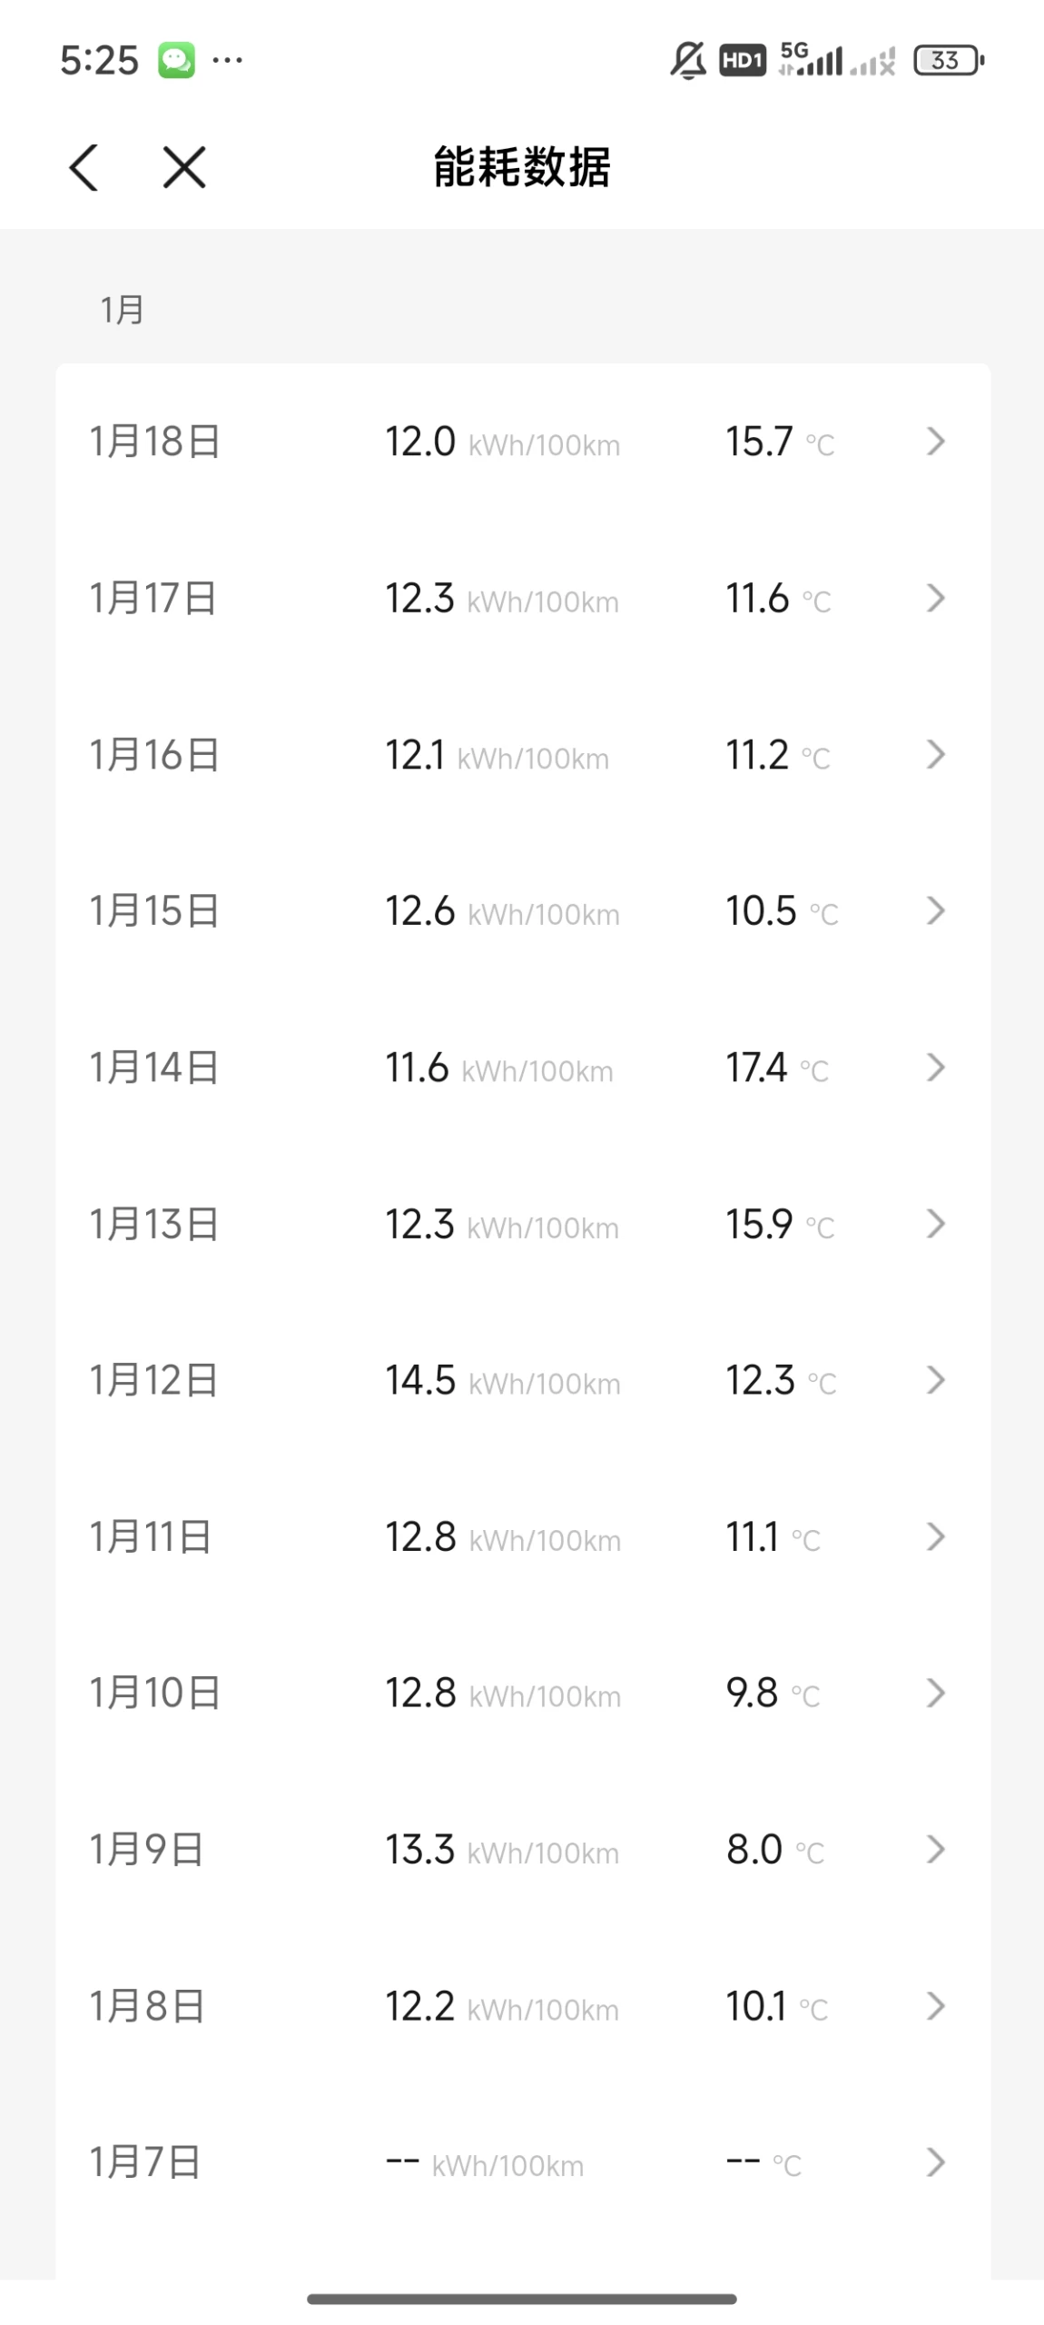Open the 1月11日 consumption record
Viewport: 1044px width, 2325px height.
pos(523,1537)
